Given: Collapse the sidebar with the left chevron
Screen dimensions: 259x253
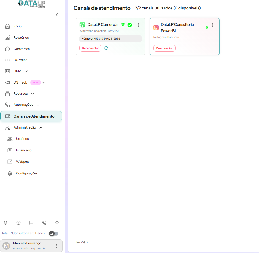Looking at the screenshot, I should pyautogui.click(x=57, y=15).
